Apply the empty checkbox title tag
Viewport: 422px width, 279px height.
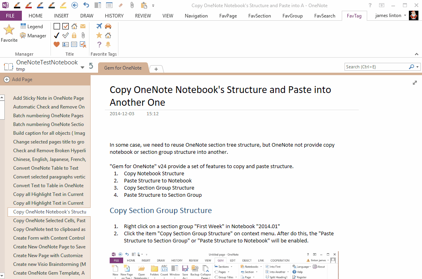click(57, 26)
